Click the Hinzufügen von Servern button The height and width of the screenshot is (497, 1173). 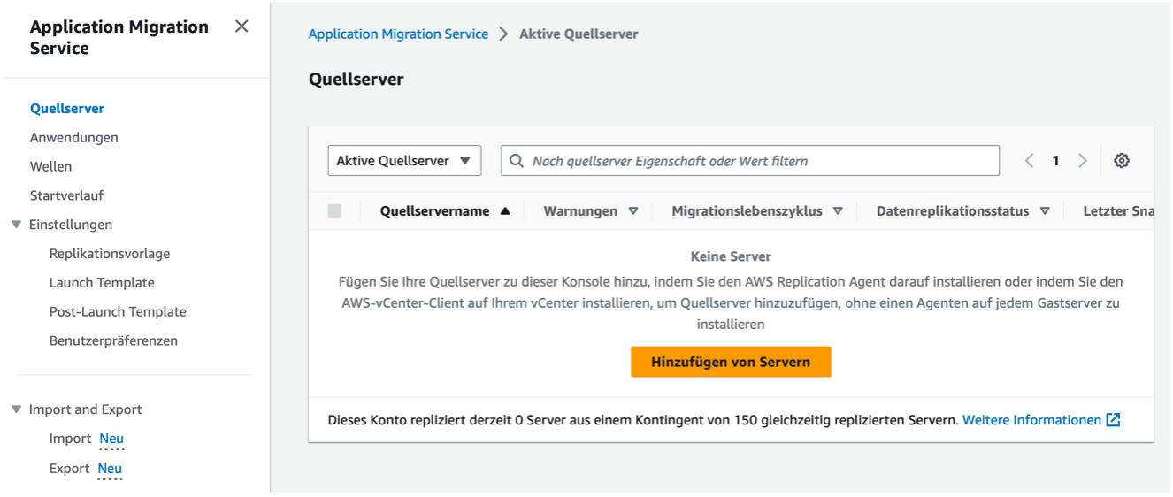(x=731, y=362)
